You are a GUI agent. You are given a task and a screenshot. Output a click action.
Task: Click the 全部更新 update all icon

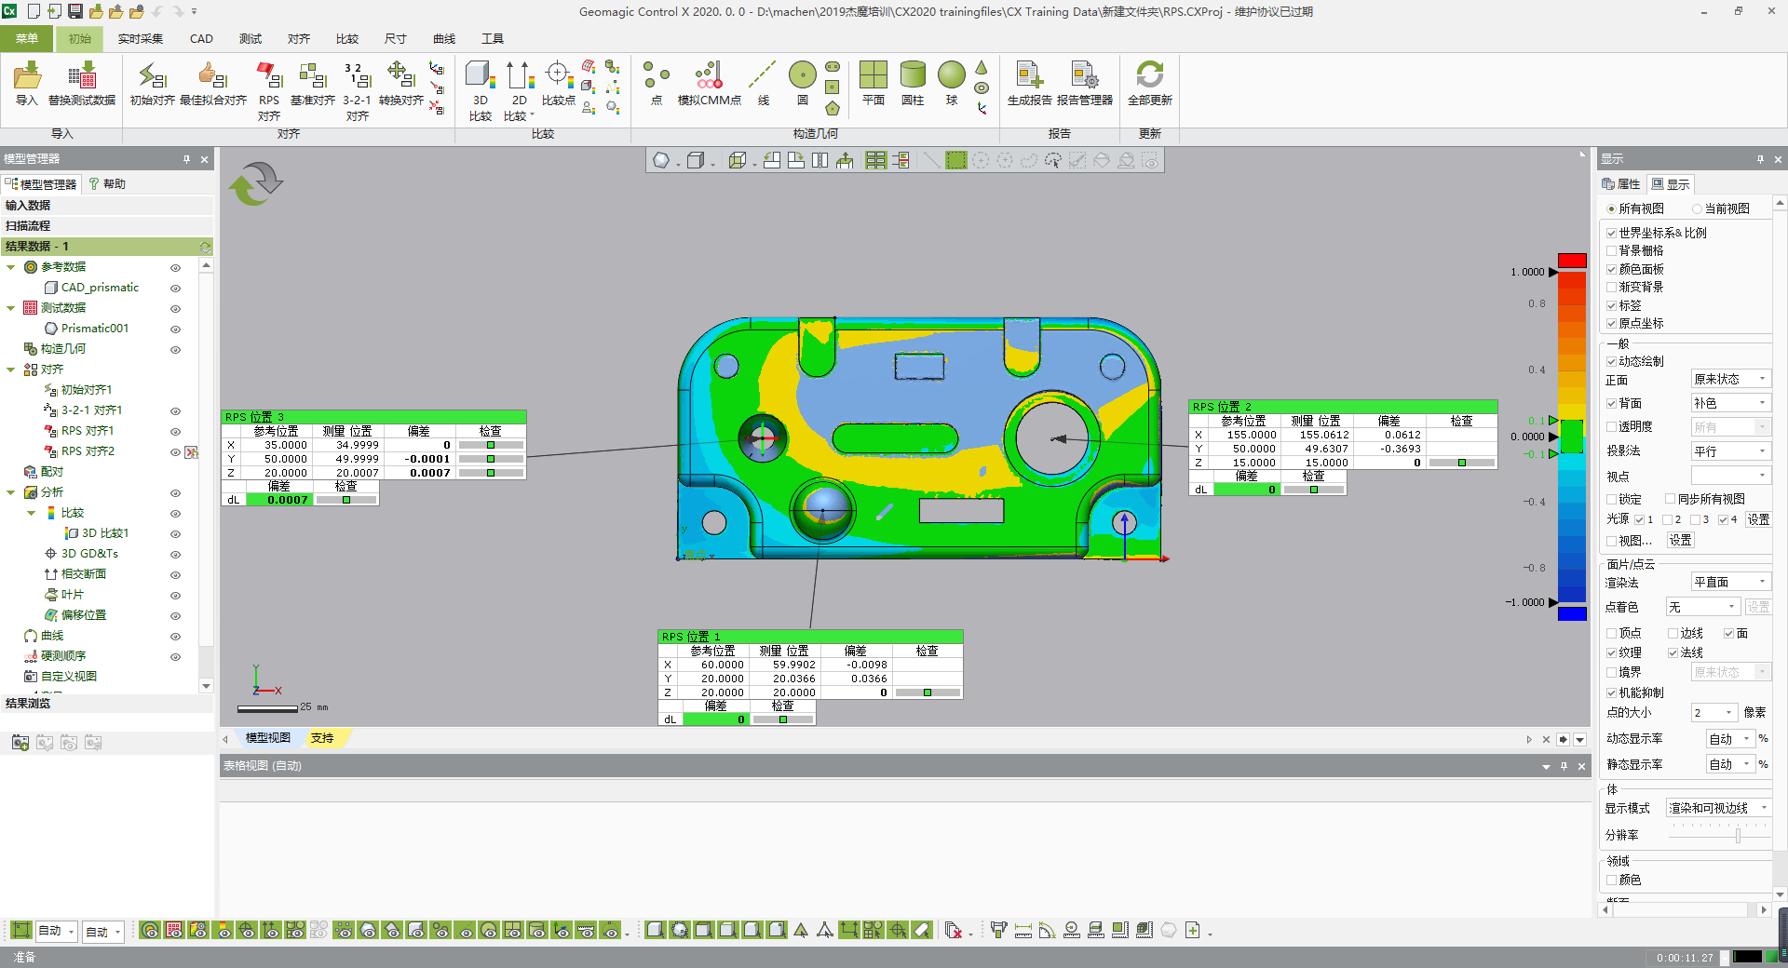click(x=1149, y=76)
